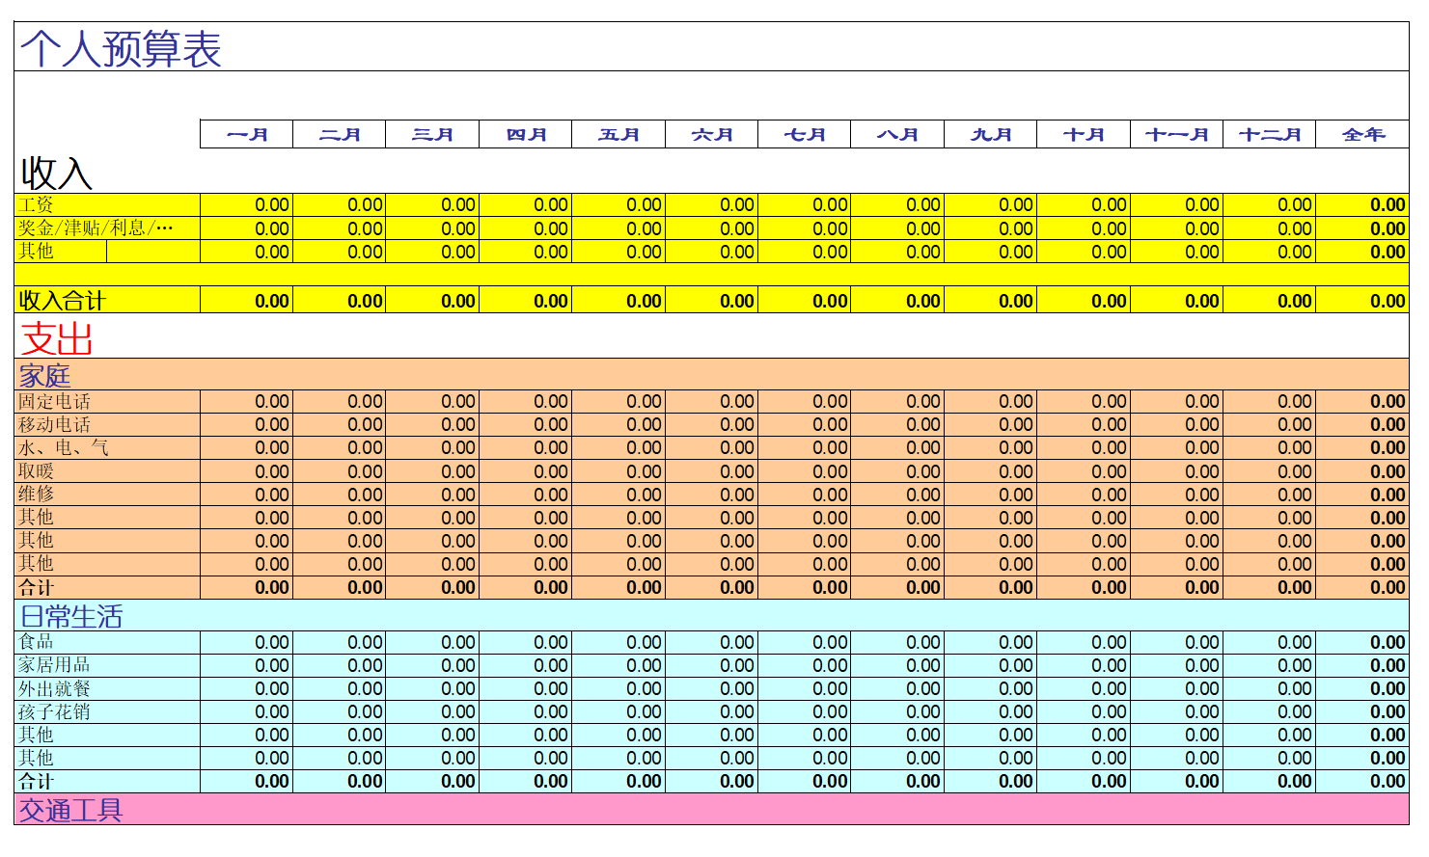This screenshot has width=1429, height=857.
Task: Select the 全年 column header
Action: pyautogui.click(x=1362, y=134)
